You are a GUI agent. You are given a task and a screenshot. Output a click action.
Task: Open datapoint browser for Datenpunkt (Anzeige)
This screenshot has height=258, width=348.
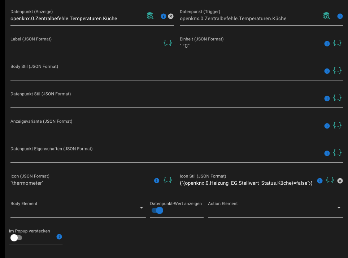coord(150,16)
